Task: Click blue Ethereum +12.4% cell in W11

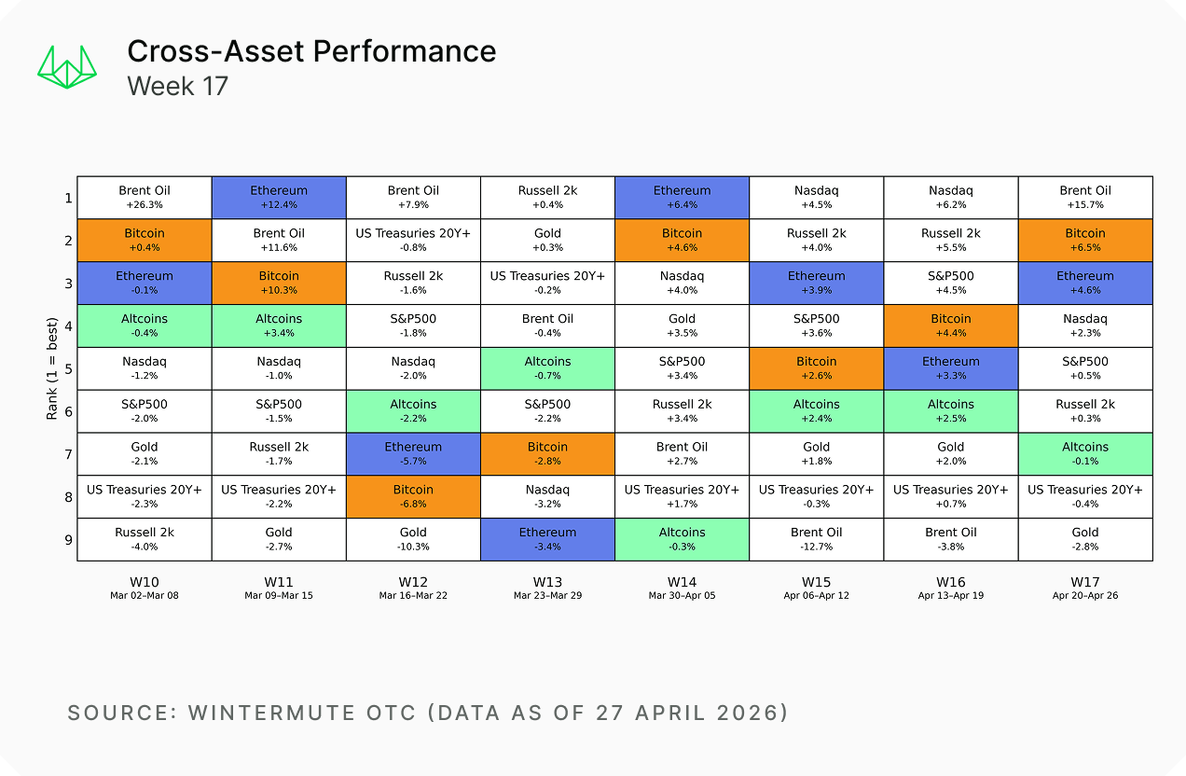Action: point(279,197)
